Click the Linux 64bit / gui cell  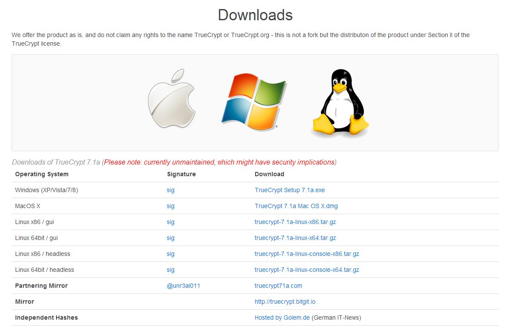(37, 238)
